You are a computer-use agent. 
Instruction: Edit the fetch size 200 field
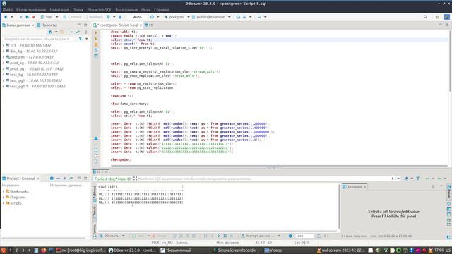coord(304,236)
